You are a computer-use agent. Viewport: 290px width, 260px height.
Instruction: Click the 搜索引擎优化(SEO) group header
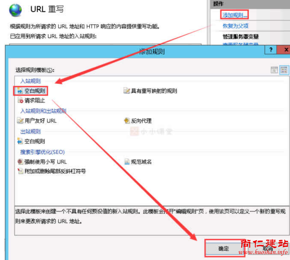[42, 152]
